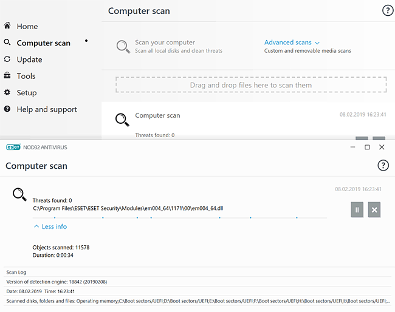Click the ESET logo in title bar
This screenshot has width=395, height=312.
click(13, 147)
